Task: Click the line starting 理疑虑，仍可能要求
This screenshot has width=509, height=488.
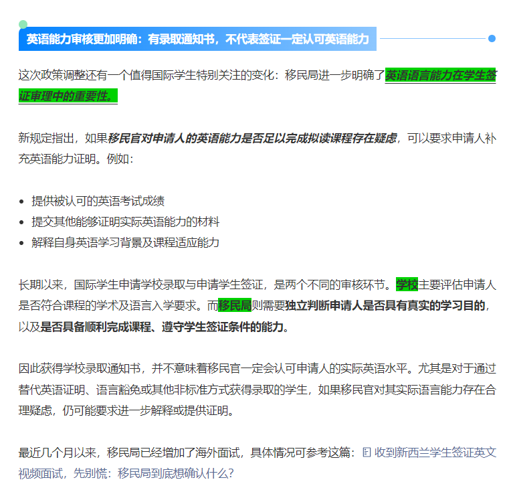Action: 126,410
